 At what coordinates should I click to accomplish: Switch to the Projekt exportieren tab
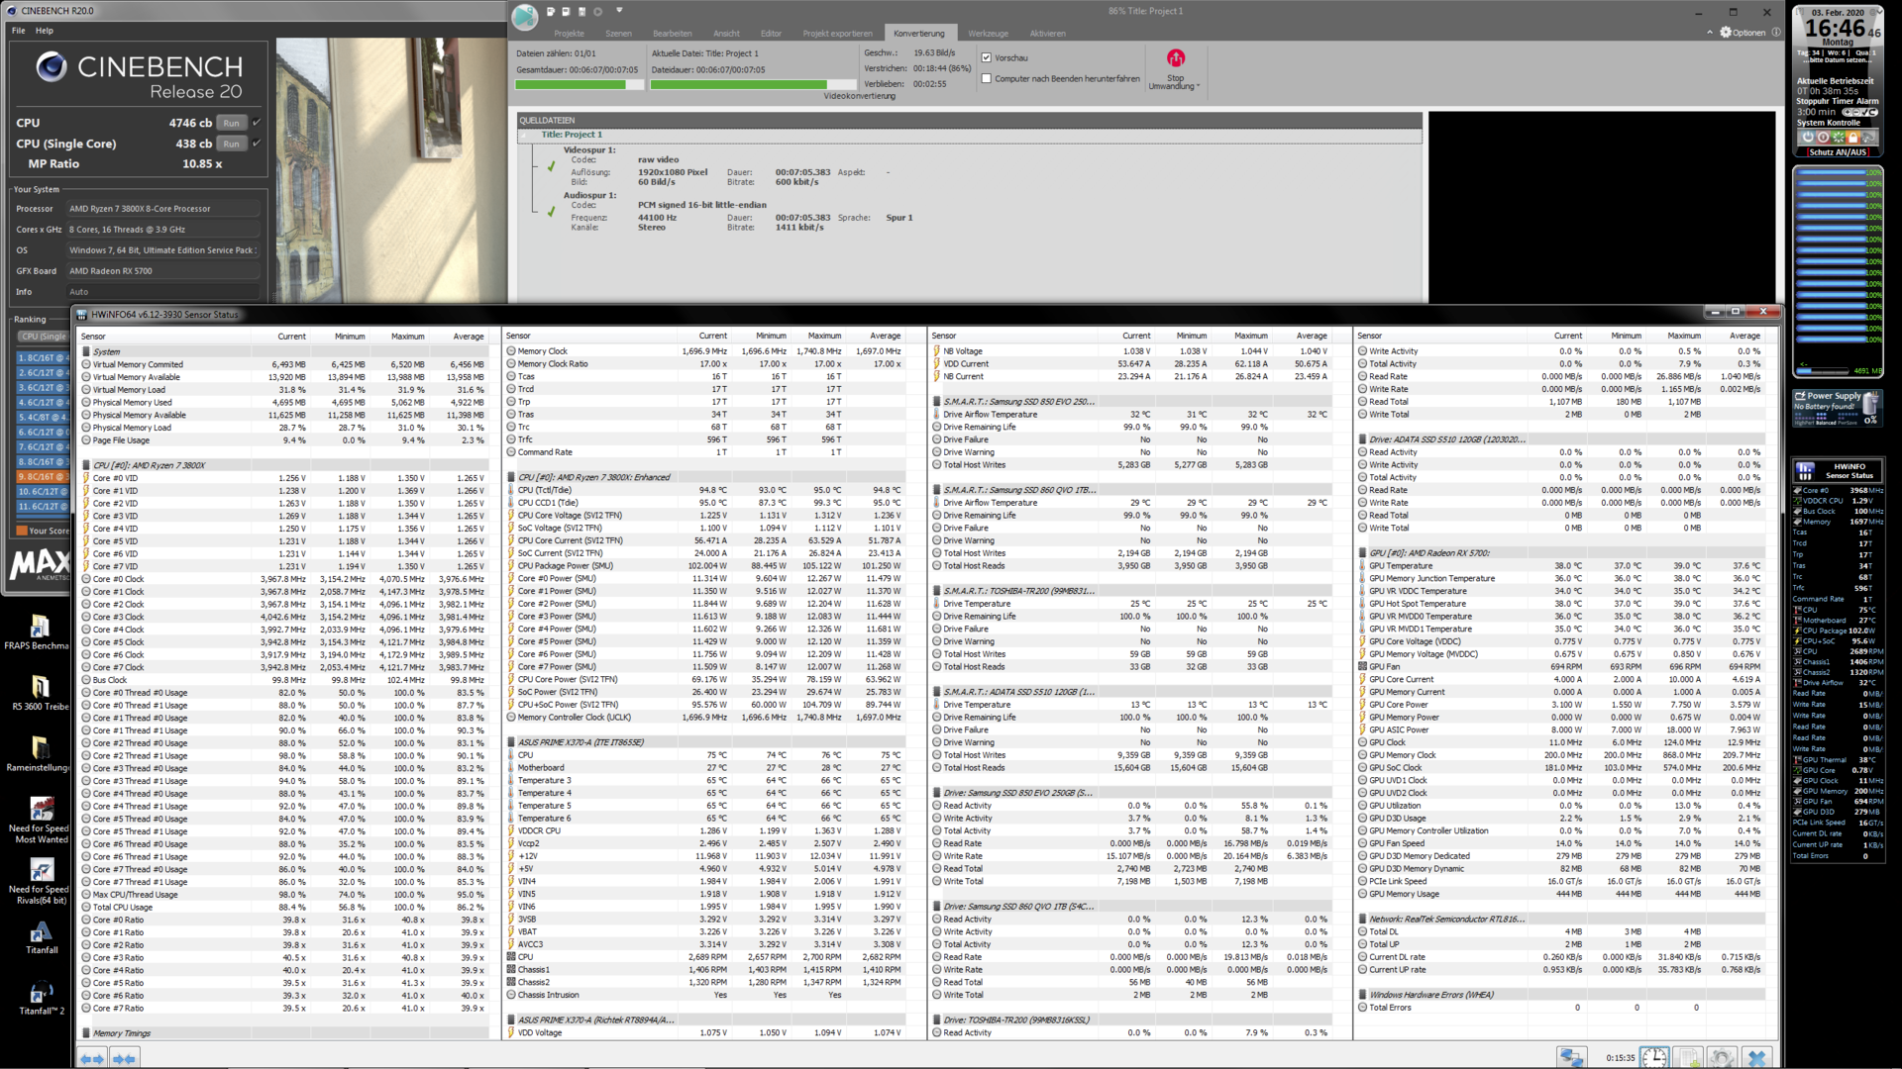click(x=837, y=34)
